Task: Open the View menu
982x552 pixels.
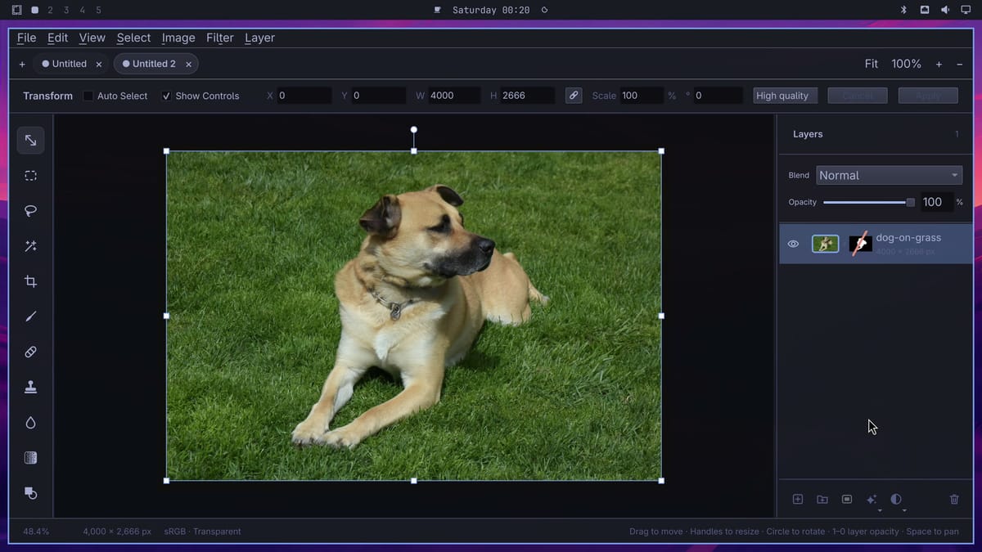Action: point(92,38)
